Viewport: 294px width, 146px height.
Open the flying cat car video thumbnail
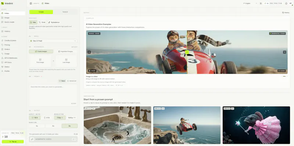[187, 125]
